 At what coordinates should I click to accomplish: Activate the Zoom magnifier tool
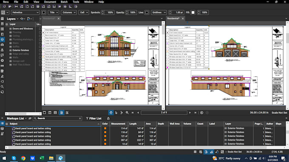pyautogui.click(x=127, y=113)
